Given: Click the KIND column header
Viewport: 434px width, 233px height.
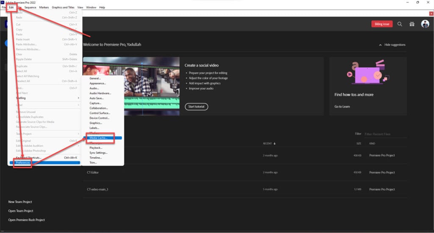Looking at the screenshot, I should [372, 143].
